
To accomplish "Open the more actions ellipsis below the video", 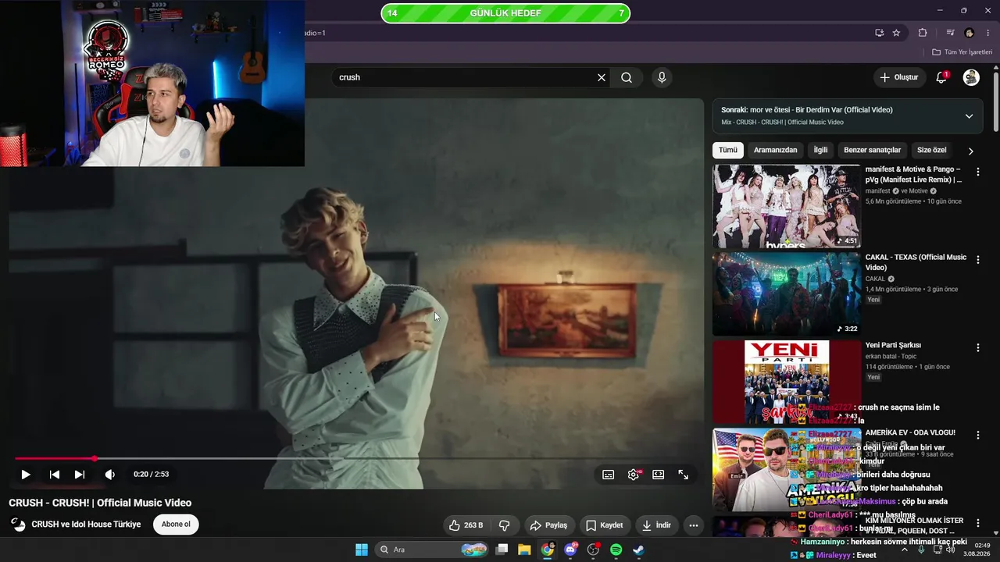I will (x=694, y=525).
